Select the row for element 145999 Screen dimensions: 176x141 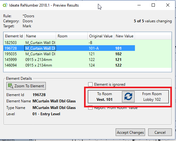tap(88, 60)
